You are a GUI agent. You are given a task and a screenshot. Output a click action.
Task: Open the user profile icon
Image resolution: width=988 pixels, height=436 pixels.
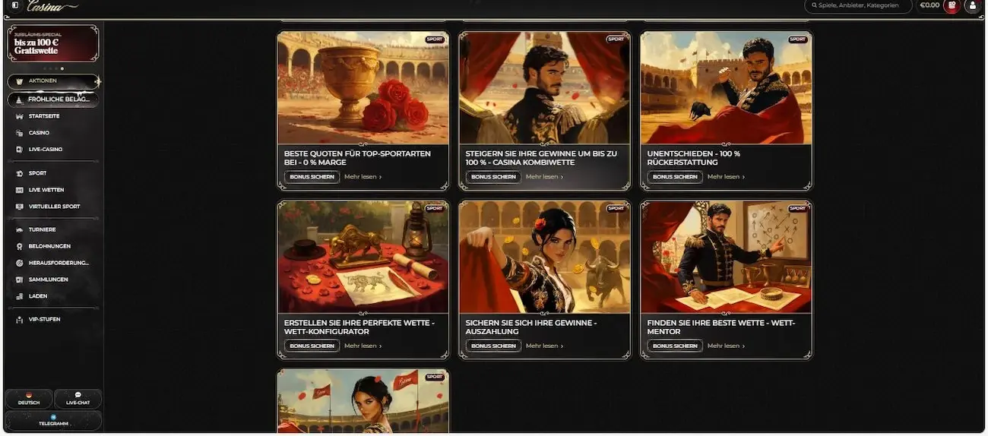tap(972, 6)
